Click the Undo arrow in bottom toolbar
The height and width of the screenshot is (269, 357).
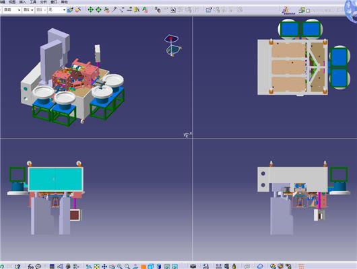[x=2, y=266]
